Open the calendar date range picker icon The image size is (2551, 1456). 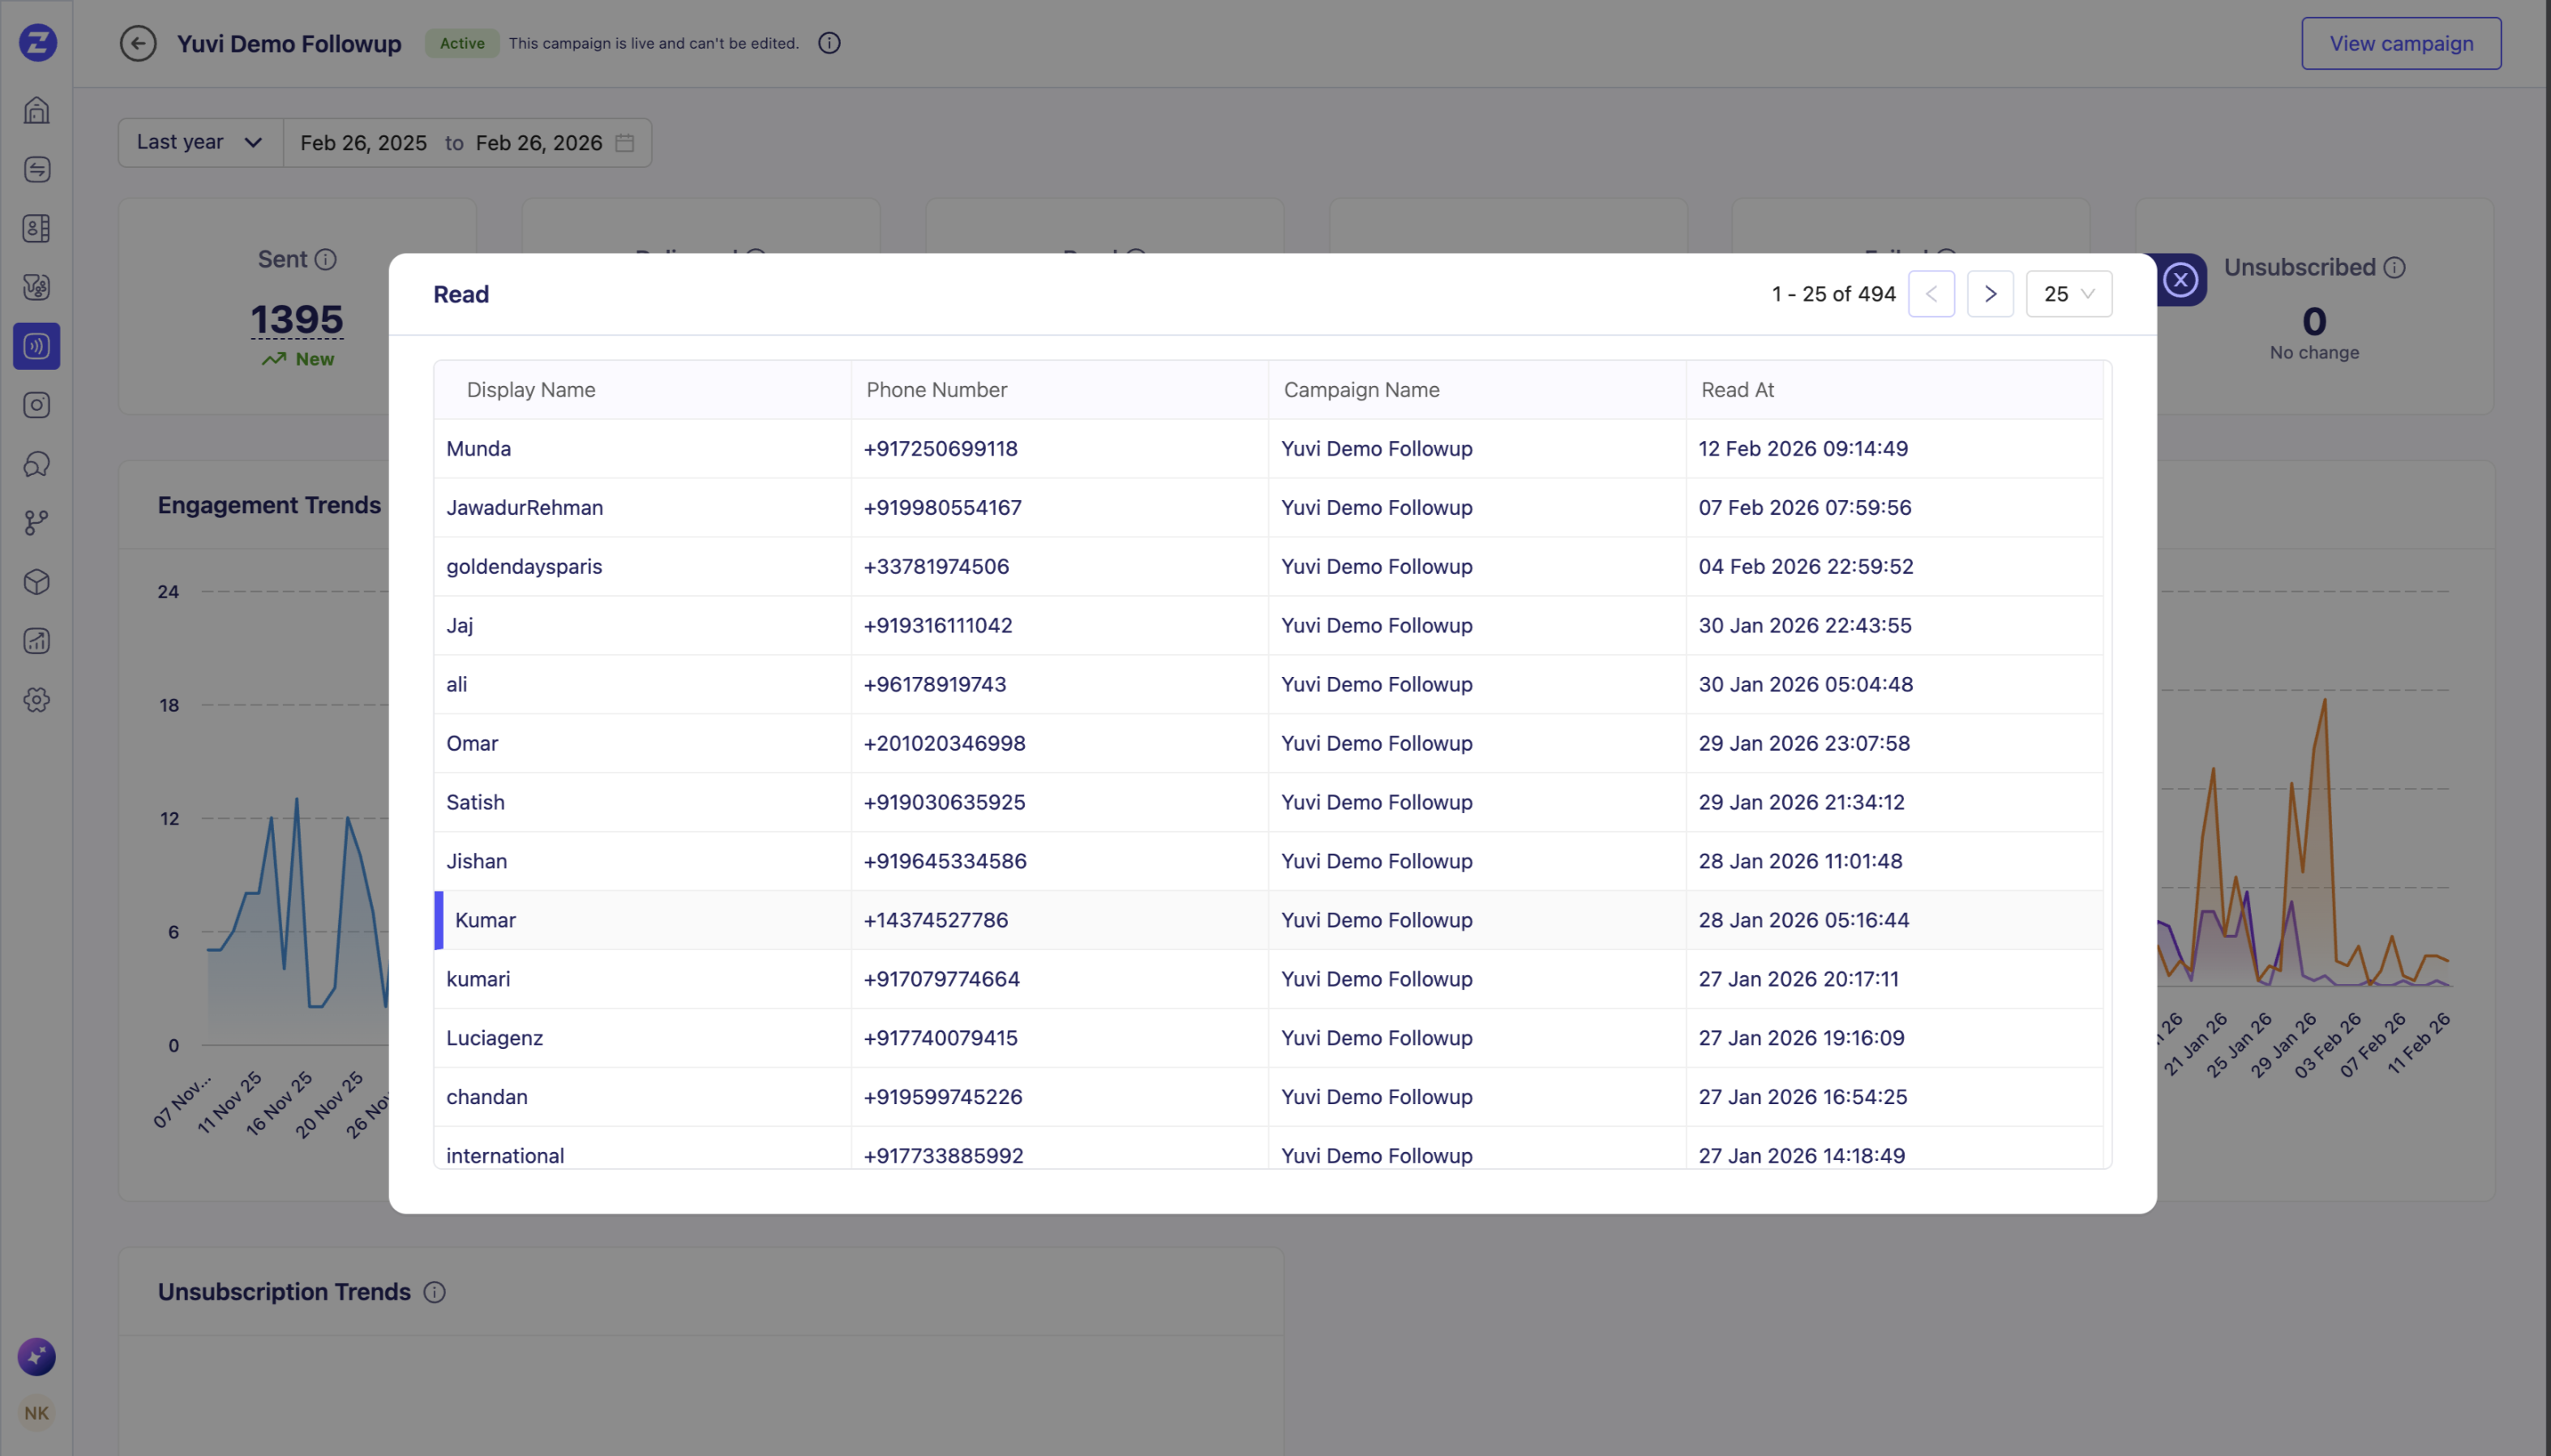click(625, 143)
